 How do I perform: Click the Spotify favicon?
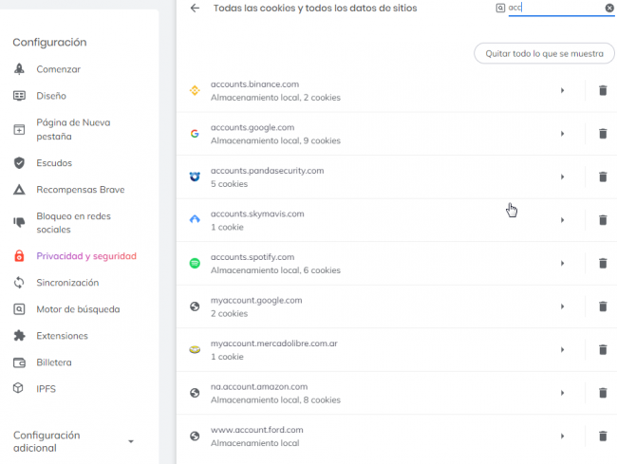coord(195,264)
